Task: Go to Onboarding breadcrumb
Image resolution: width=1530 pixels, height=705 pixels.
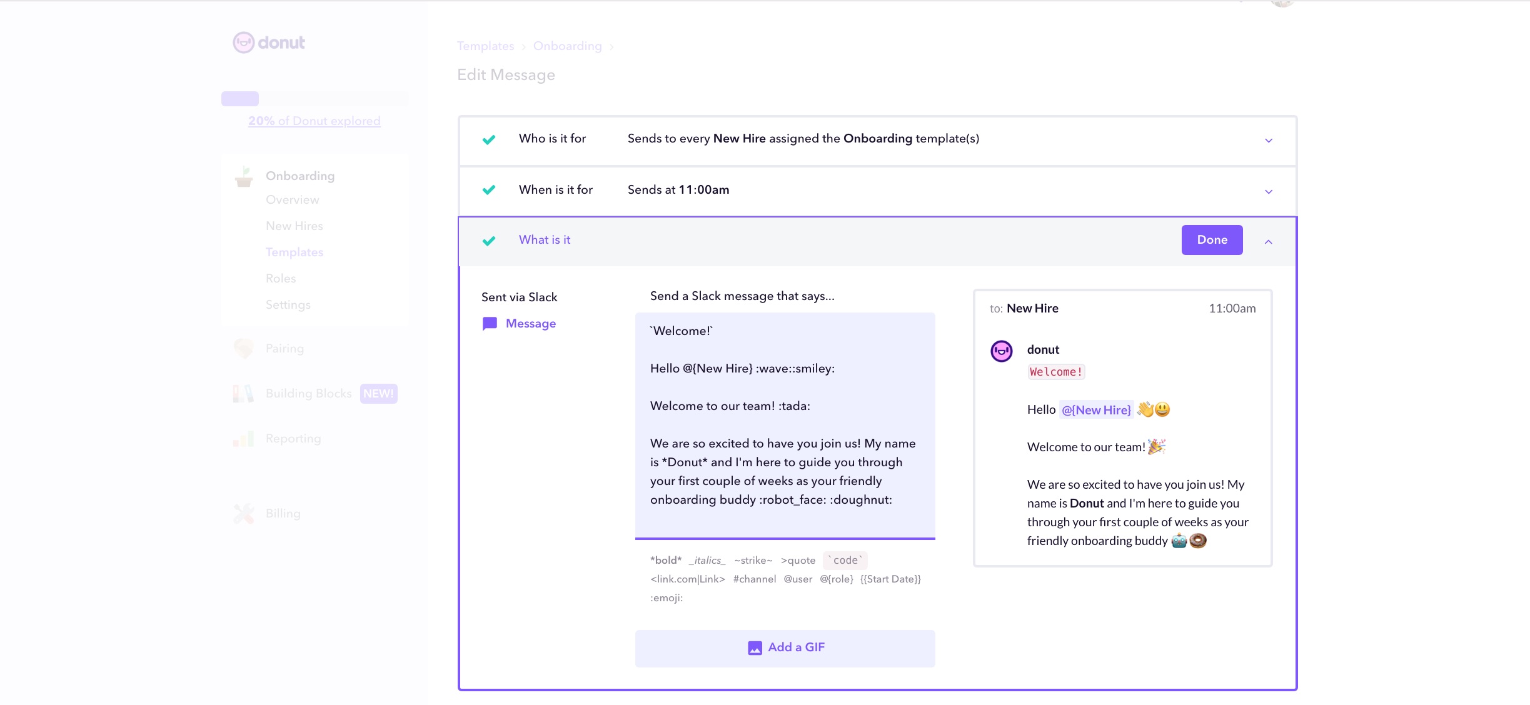Action: click(568, 46)
